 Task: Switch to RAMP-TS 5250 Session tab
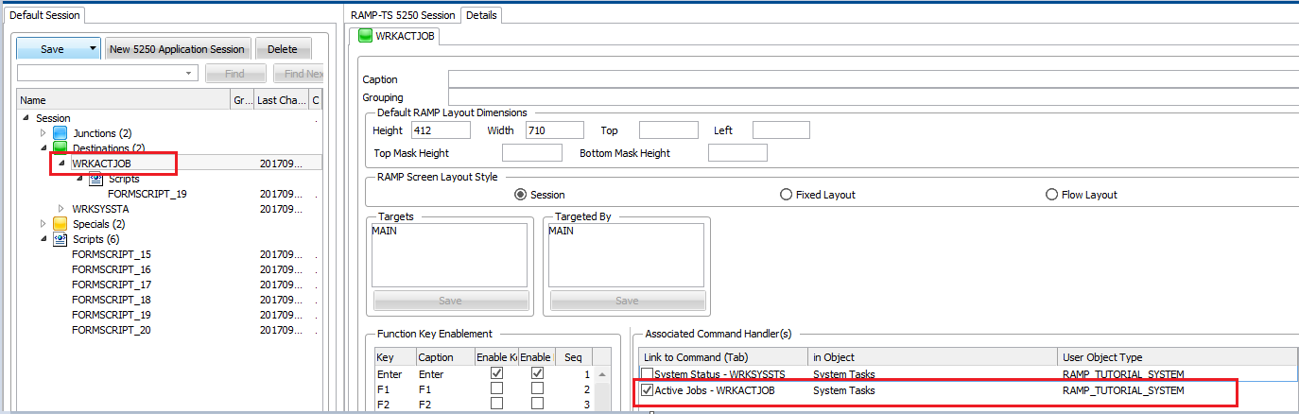click(x=403, y=15)
